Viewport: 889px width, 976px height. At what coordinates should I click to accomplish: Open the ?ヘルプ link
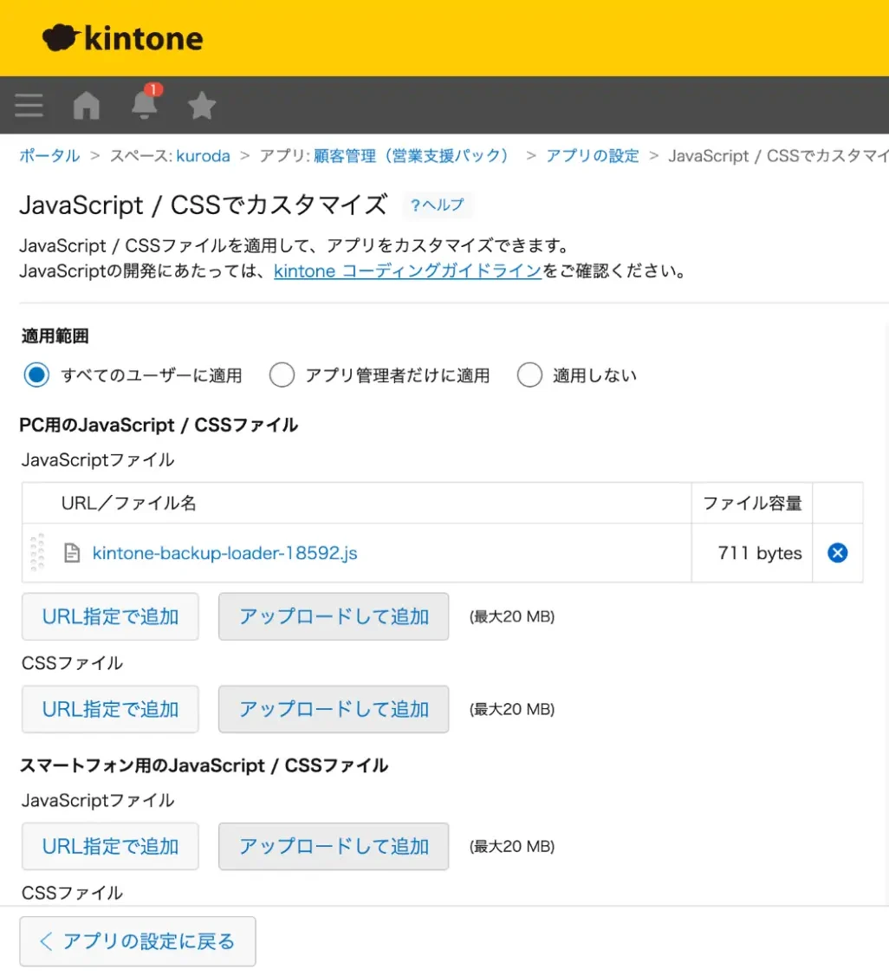coord(438,205)
